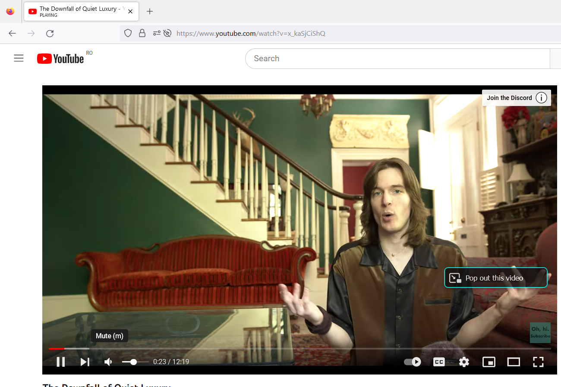Expand the connection security lock panel

(x=142, y=33)
